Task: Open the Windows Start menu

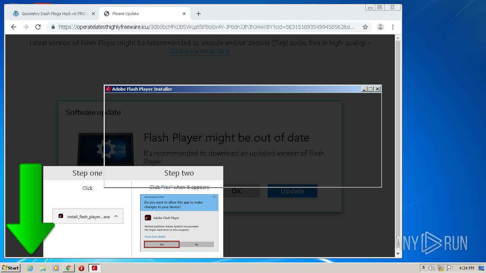Action: 10,268
